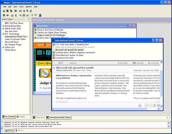Click the question mark help toolbar icon
The height and width of the screenshot is (134, 172).
pyautogui.click(x=35, y=15)
